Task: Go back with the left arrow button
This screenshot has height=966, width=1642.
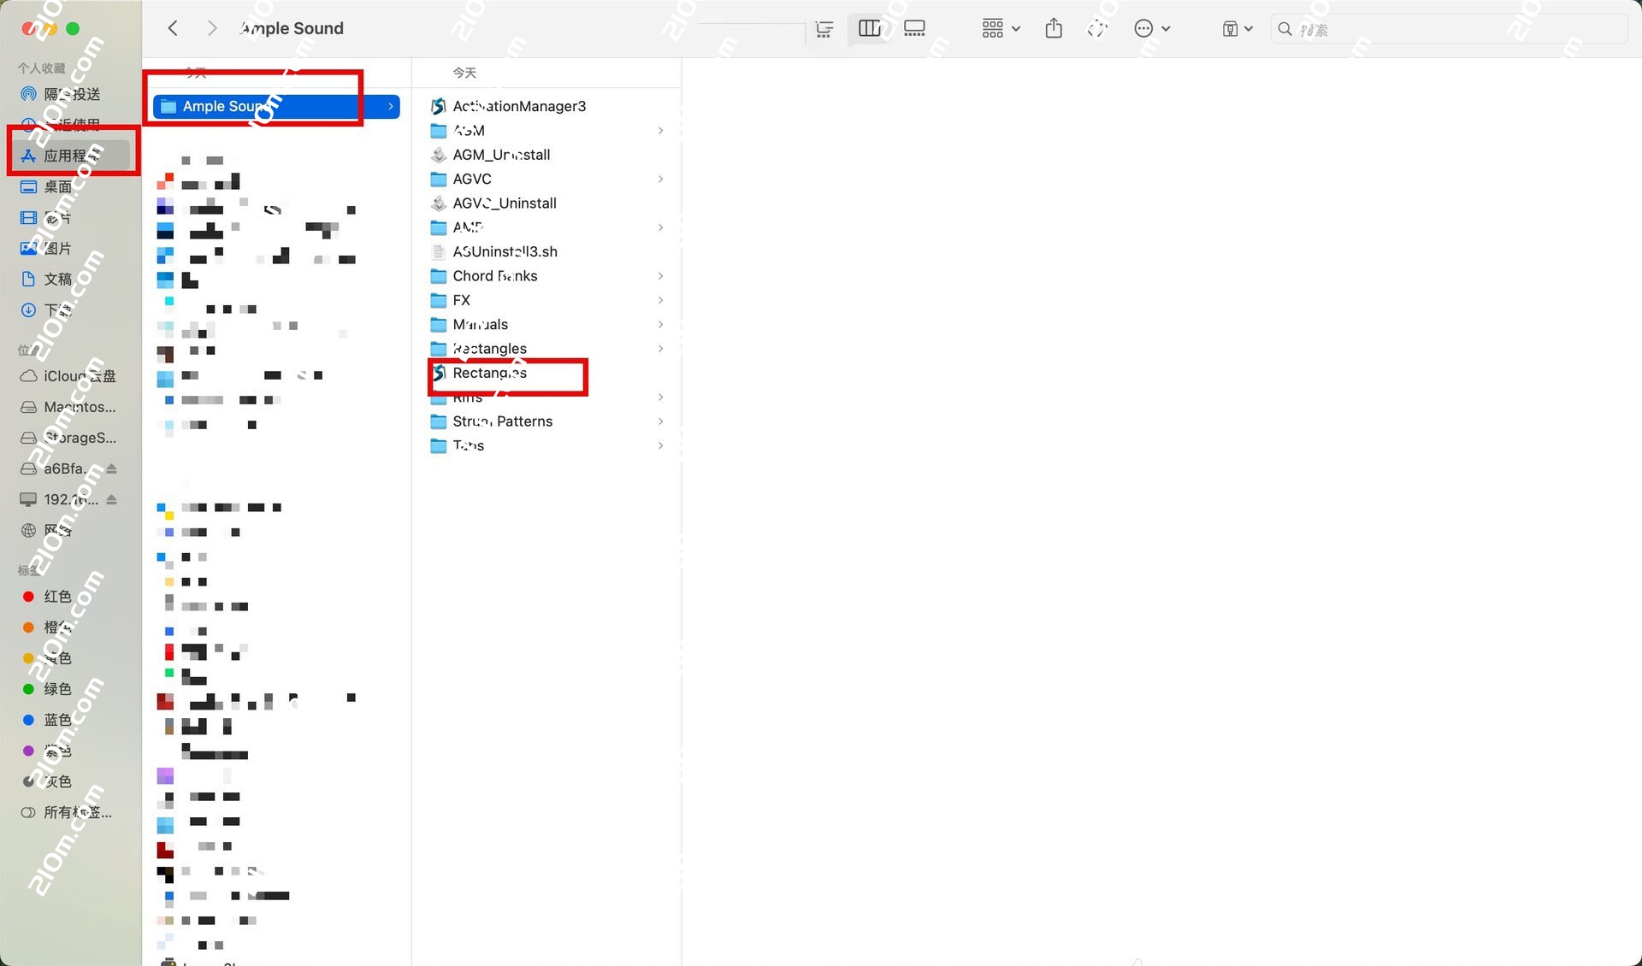Action: click(x=173, y=28)
